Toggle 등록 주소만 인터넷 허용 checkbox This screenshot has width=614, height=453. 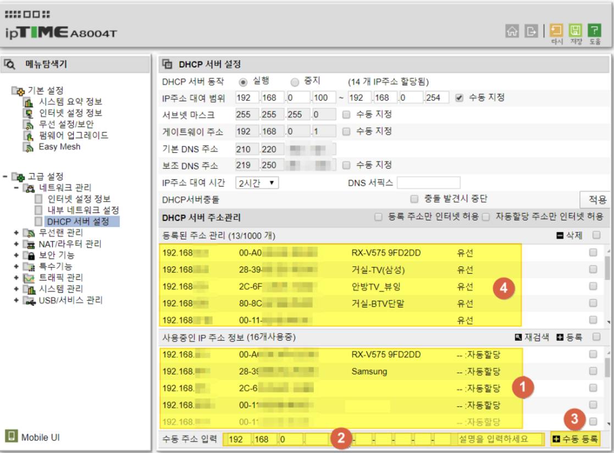[x=378, y=217]
